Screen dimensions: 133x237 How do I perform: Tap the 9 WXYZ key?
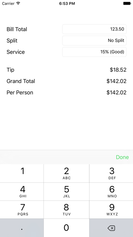point(111,209)
